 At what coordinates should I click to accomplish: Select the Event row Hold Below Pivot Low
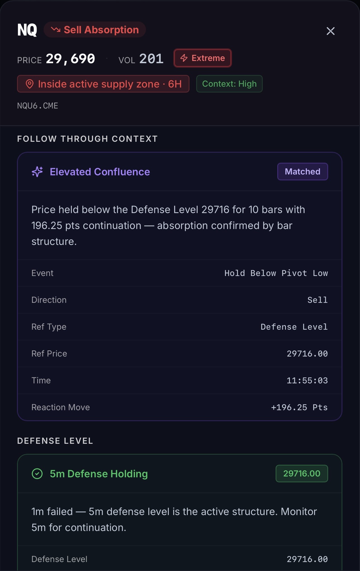pyautogui.click(x=179, y=273)
